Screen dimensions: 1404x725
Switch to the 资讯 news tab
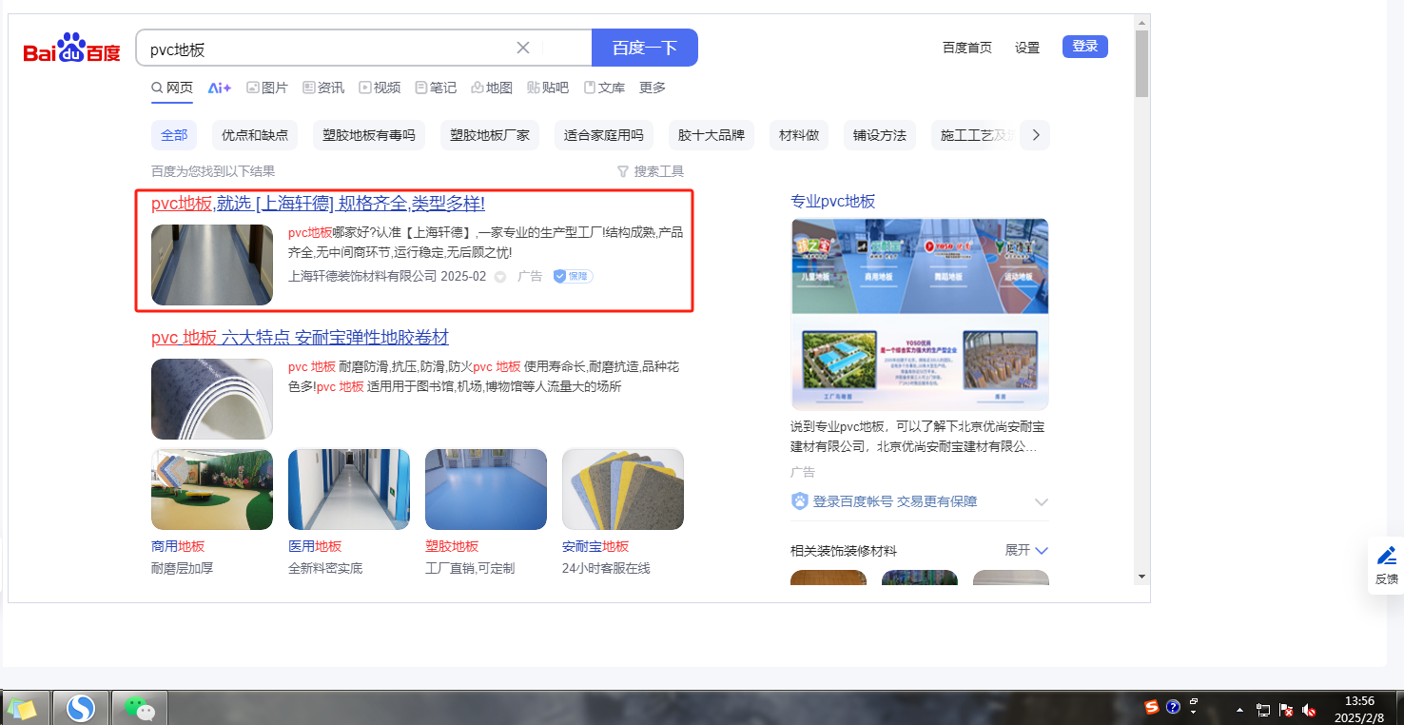[323, 88]
